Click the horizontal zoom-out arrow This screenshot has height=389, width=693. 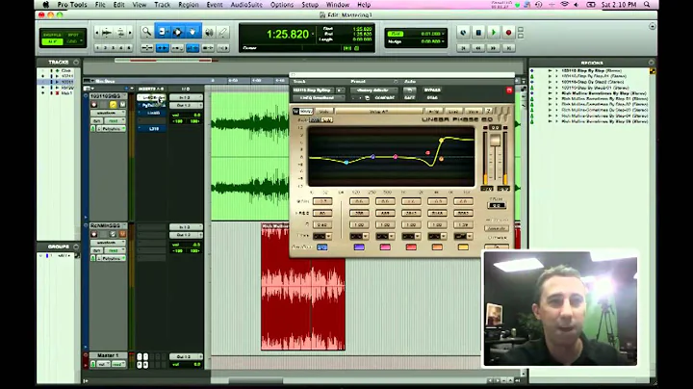pyautogui.click(x=97, y=33)
